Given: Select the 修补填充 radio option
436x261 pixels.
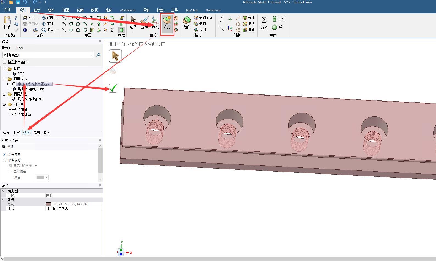Looking at the screenshot, I should 5,160.
